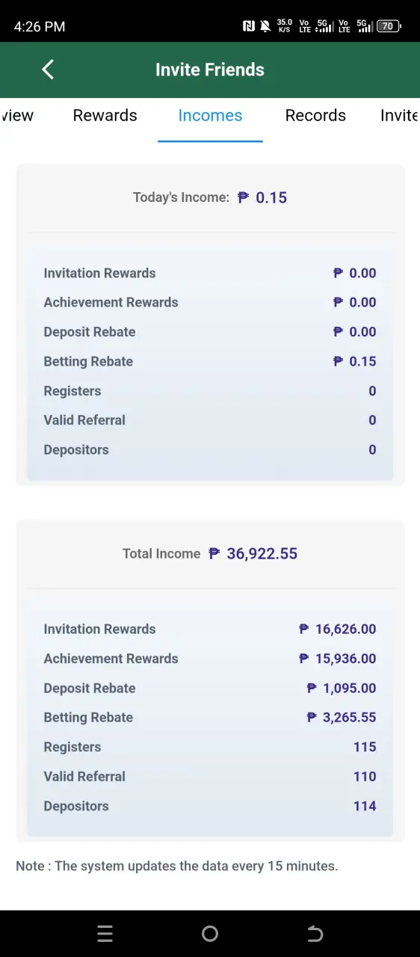
Task: Tap the clock time in the status bar
Action: [x=40, y=26]
